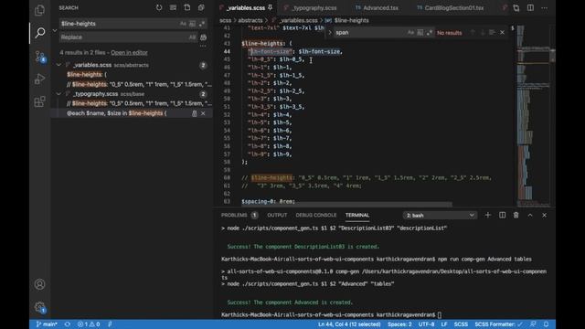585x329 pixels.
Task: Switch to the Advanced.tsx tab
Action: 380,8
